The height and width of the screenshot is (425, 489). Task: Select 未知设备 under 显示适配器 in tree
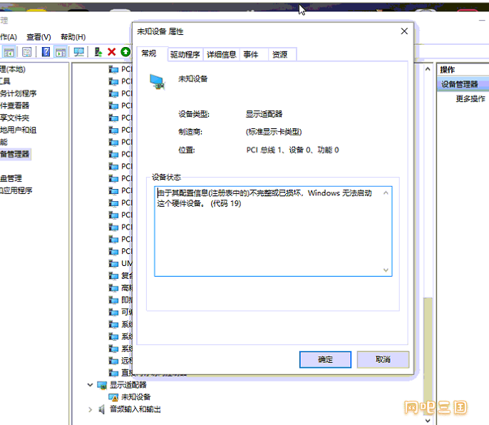tap(135, 397)
